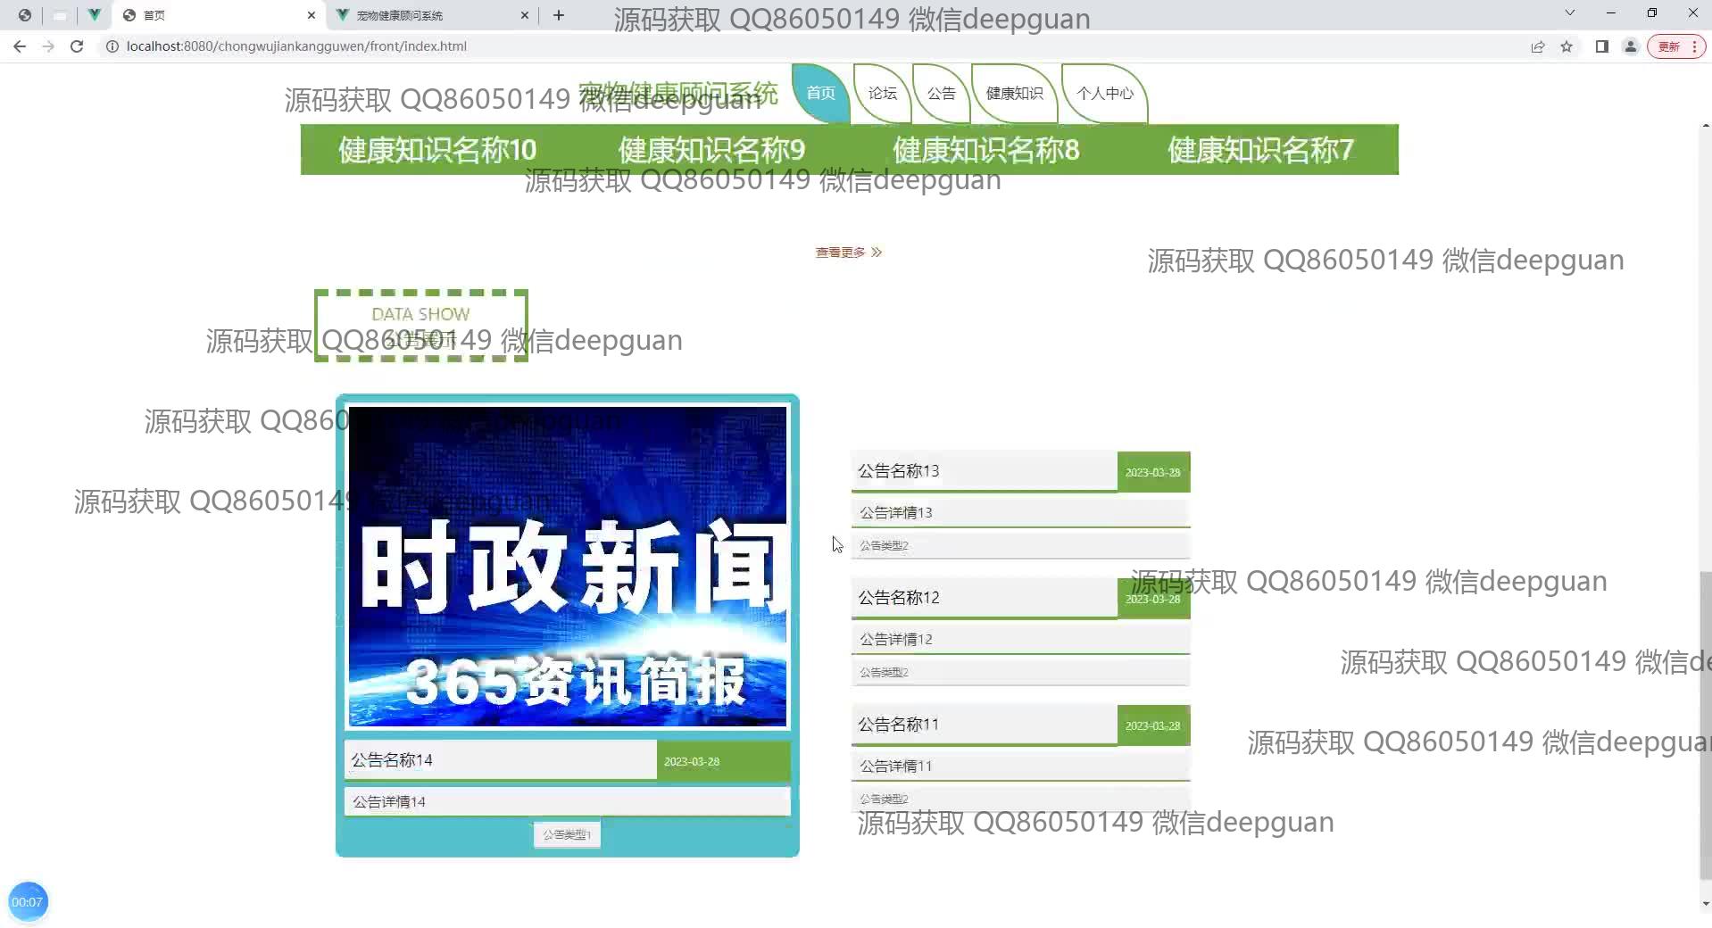This screenshot has width=1712, height=928.
Task: Close the 首页 browser tab
Action: tap(312, 15)
